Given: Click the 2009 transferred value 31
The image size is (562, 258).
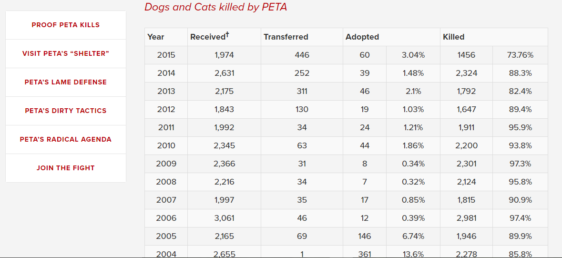Looking at the screenshot, I should coord(302,164).
